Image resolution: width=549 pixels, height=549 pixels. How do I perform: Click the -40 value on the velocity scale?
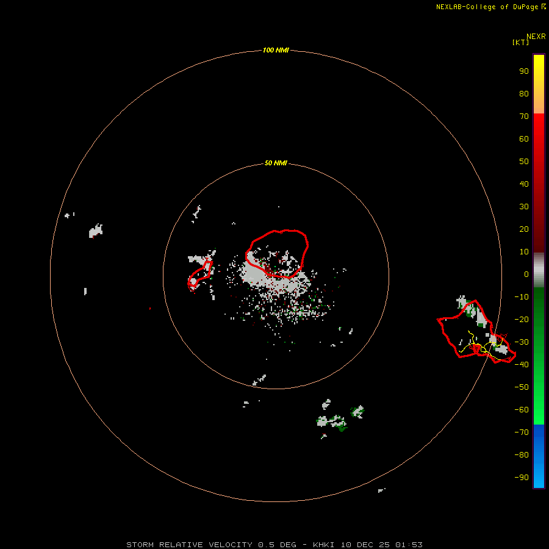pyautogui.click(x=522, y=365)
